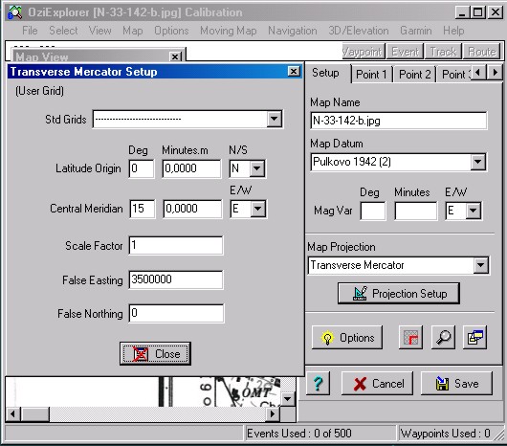Open the 3D/Elevation menu
Viewport: 507px width, 446px height.
pos(359,31)
